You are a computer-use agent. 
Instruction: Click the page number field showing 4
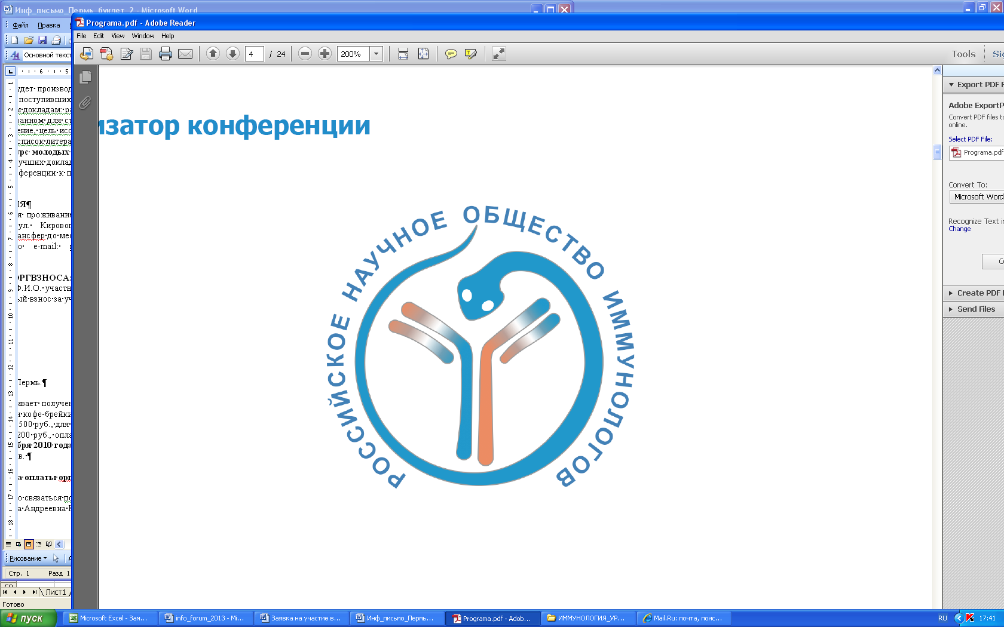pos(255,54)
